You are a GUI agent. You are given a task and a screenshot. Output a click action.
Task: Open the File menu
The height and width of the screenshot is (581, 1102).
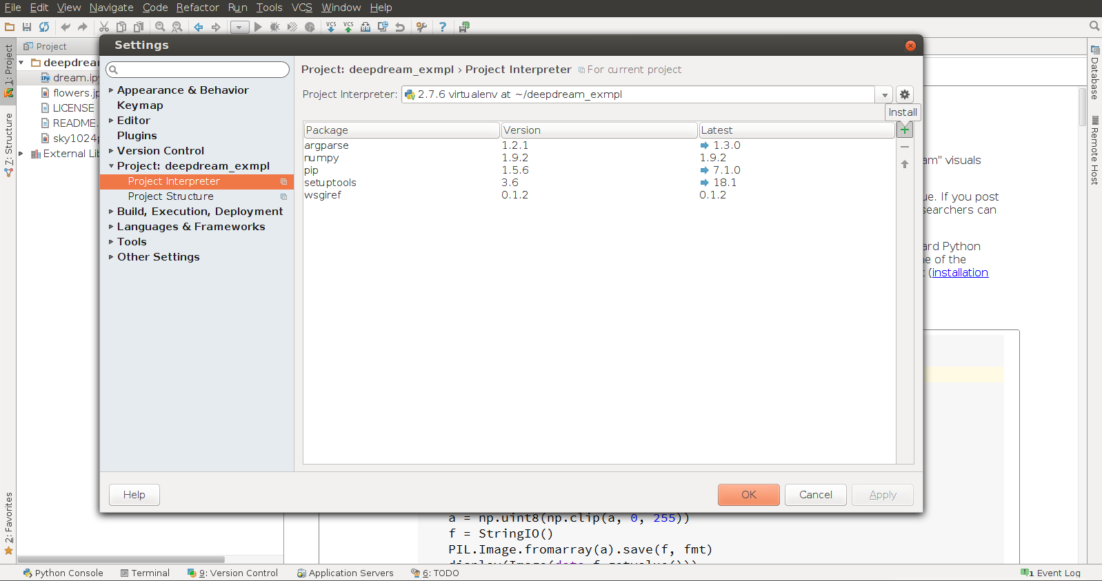[12, 8]
